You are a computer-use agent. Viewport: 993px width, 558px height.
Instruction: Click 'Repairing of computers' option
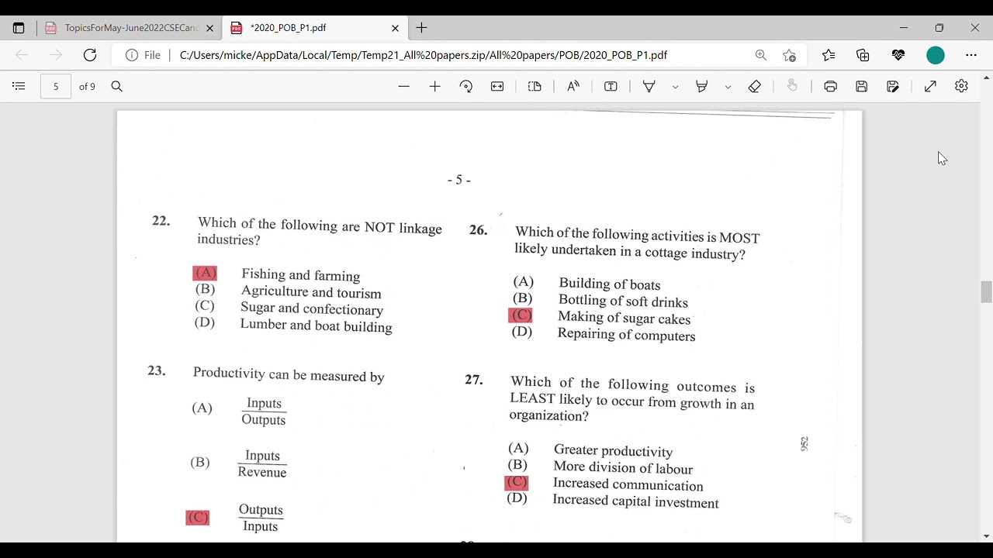[x=626, y=335]
